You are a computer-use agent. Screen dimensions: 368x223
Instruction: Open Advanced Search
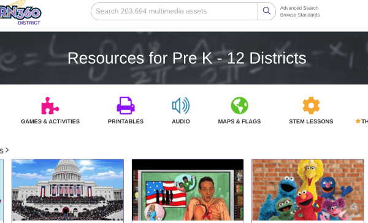coord(299,8)
